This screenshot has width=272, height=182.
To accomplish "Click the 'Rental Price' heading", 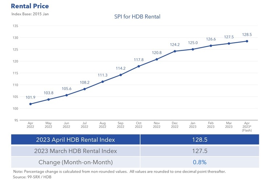I will (30, 6).
